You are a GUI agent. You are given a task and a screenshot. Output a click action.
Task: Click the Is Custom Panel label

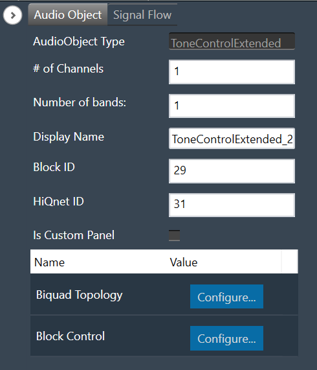74,235
